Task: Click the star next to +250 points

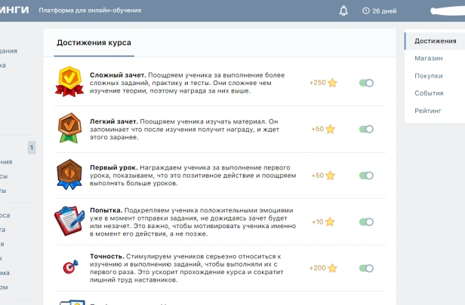Action: click(x=332, y=83)
